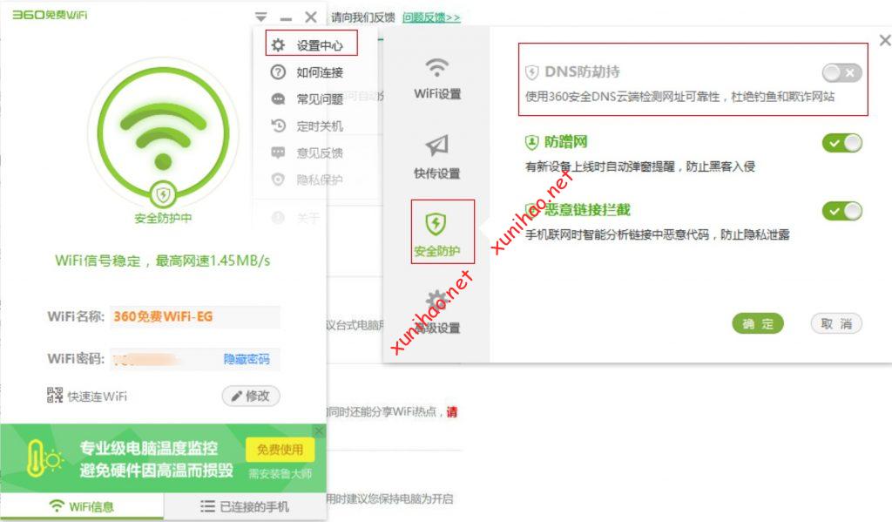
Task: Click the 修改 edit button
Action: click(x=251, y=397)
